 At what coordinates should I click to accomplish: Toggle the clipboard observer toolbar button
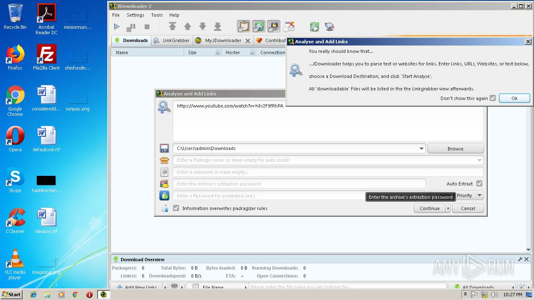(244, 27)
